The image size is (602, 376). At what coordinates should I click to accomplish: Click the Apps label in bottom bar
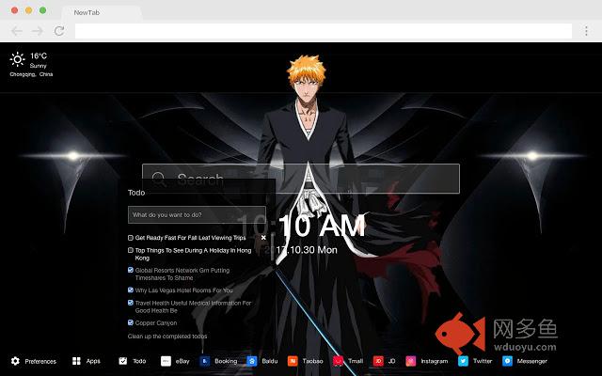(93, 361)
